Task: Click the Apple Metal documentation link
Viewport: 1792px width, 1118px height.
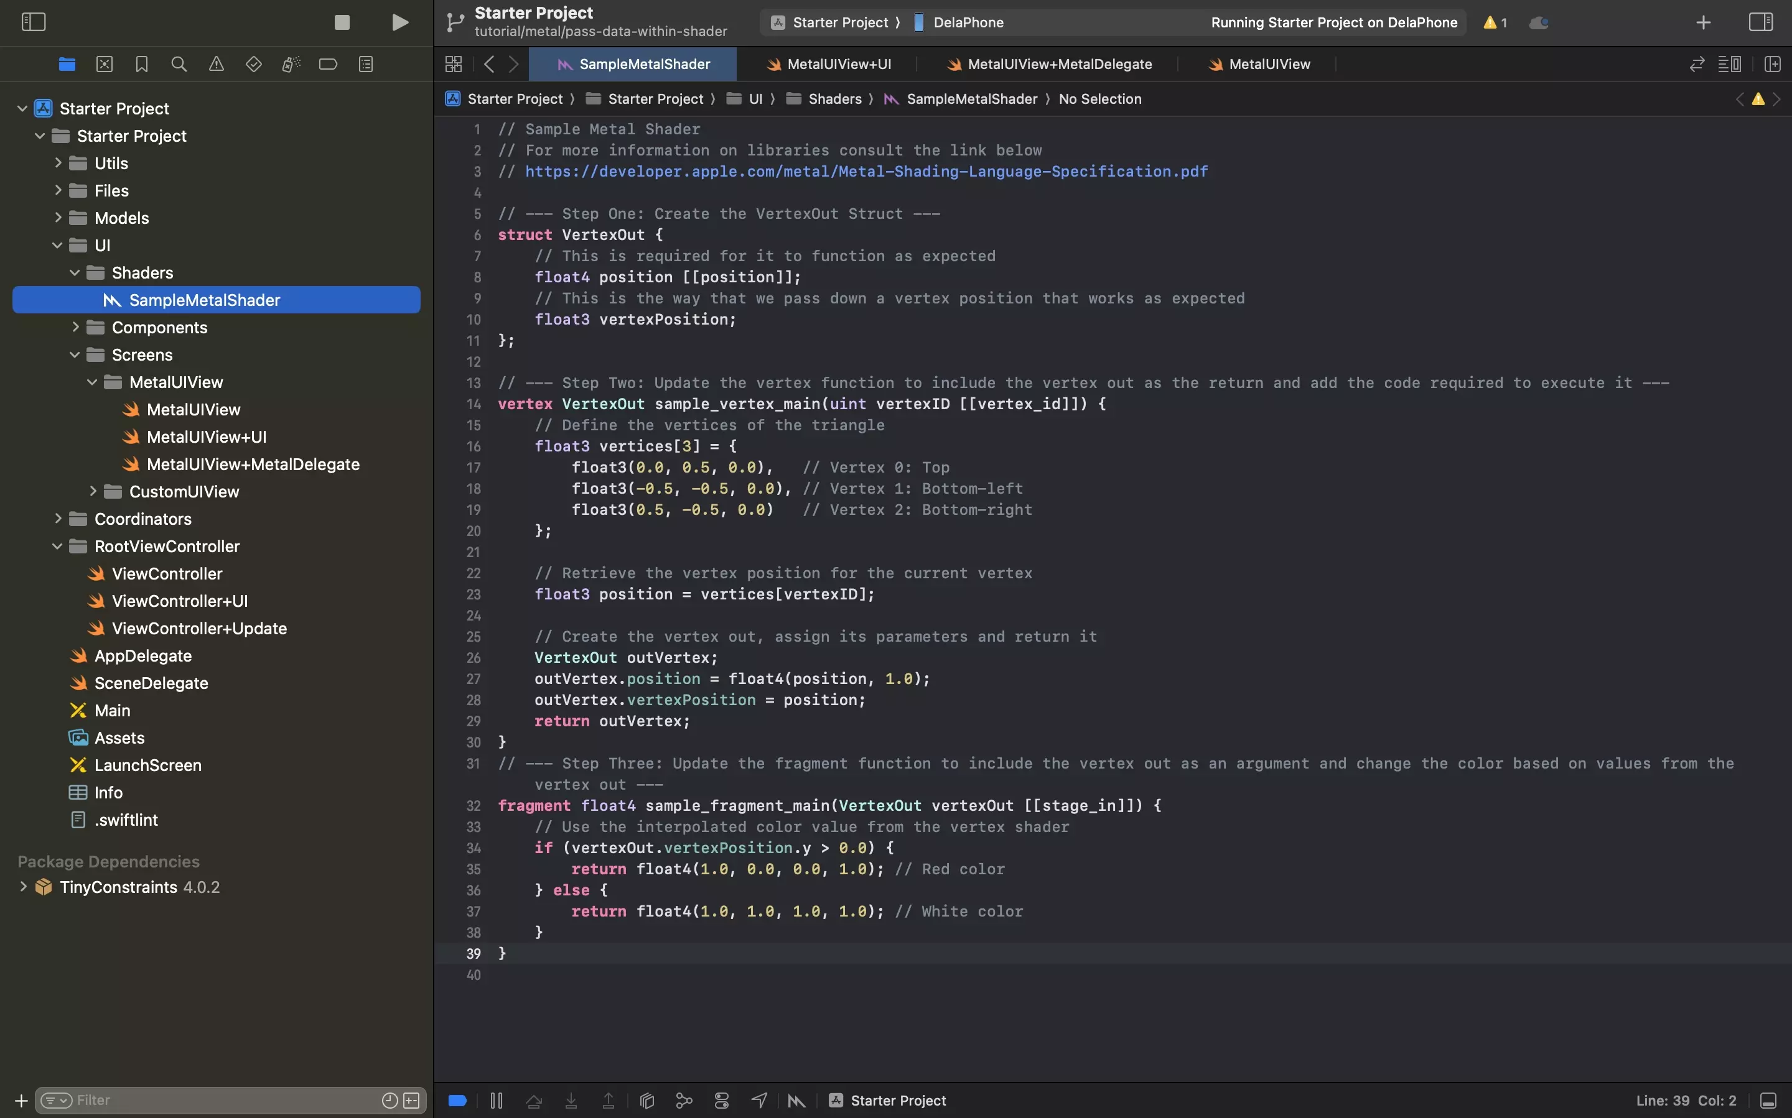Action: click(867, 172)
